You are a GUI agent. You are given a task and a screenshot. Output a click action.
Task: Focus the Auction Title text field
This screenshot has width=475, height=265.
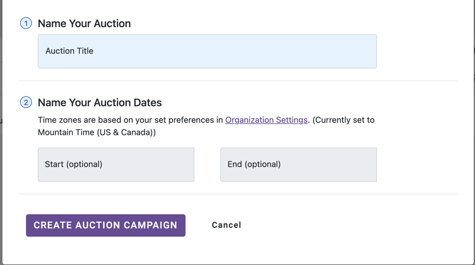207,51
